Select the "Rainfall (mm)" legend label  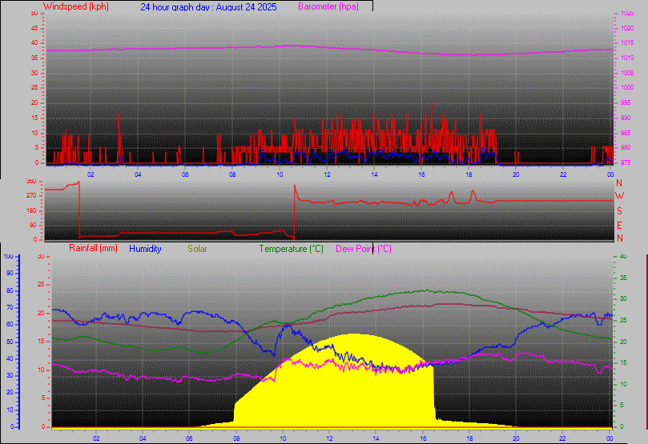[93, 248]
